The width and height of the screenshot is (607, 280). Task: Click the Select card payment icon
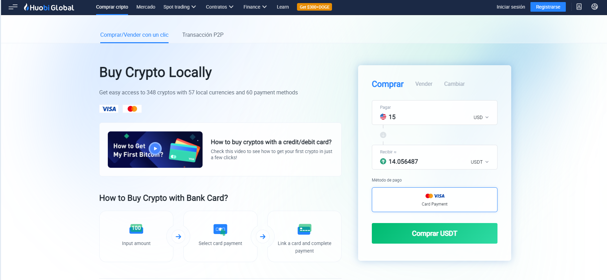pos(220,229)
